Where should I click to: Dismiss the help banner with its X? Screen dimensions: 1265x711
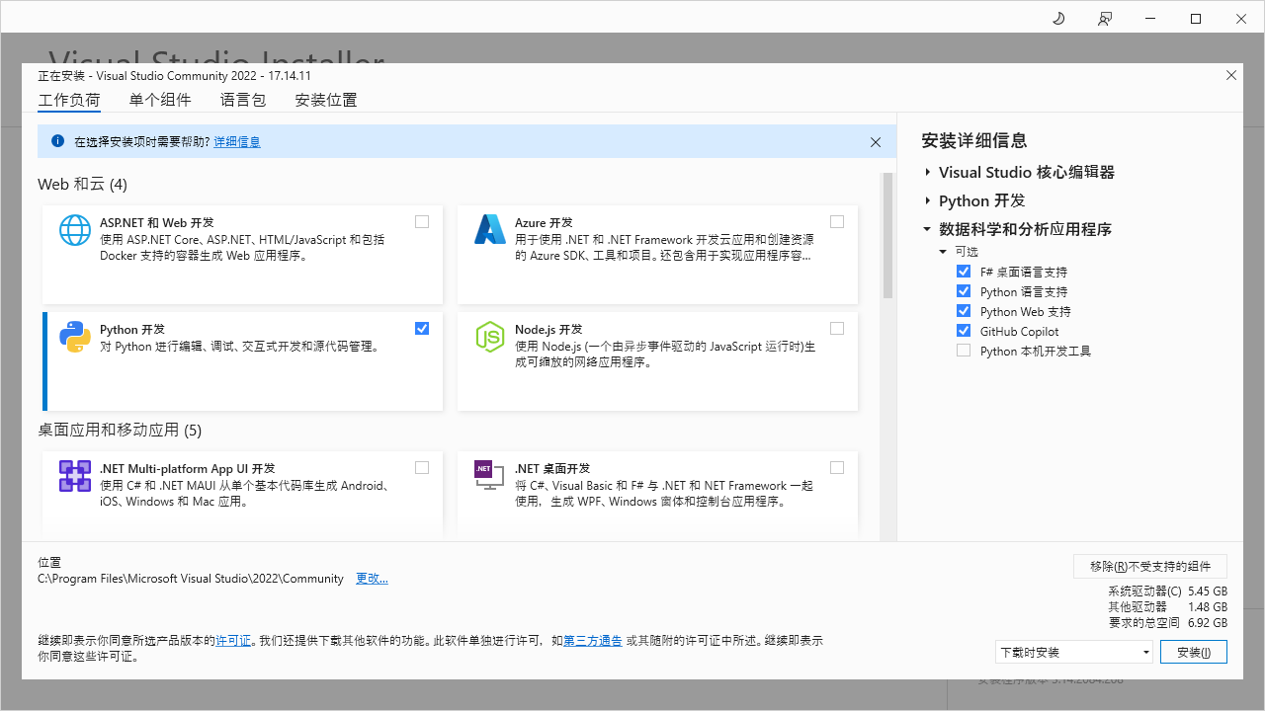[x=876, y=142]
